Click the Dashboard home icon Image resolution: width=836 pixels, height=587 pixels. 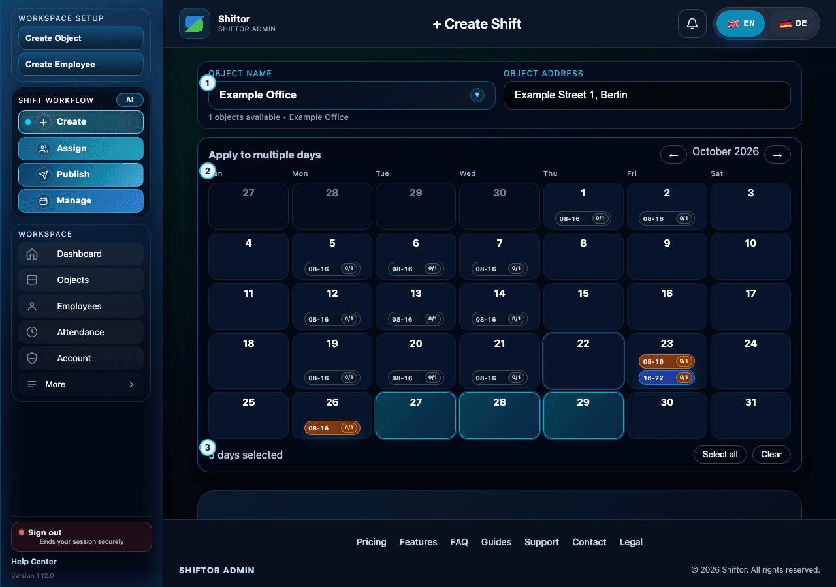click(32, 254)
